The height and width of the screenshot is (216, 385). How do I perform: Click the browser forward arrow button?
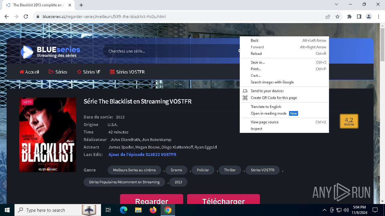[x=16, y=16]
